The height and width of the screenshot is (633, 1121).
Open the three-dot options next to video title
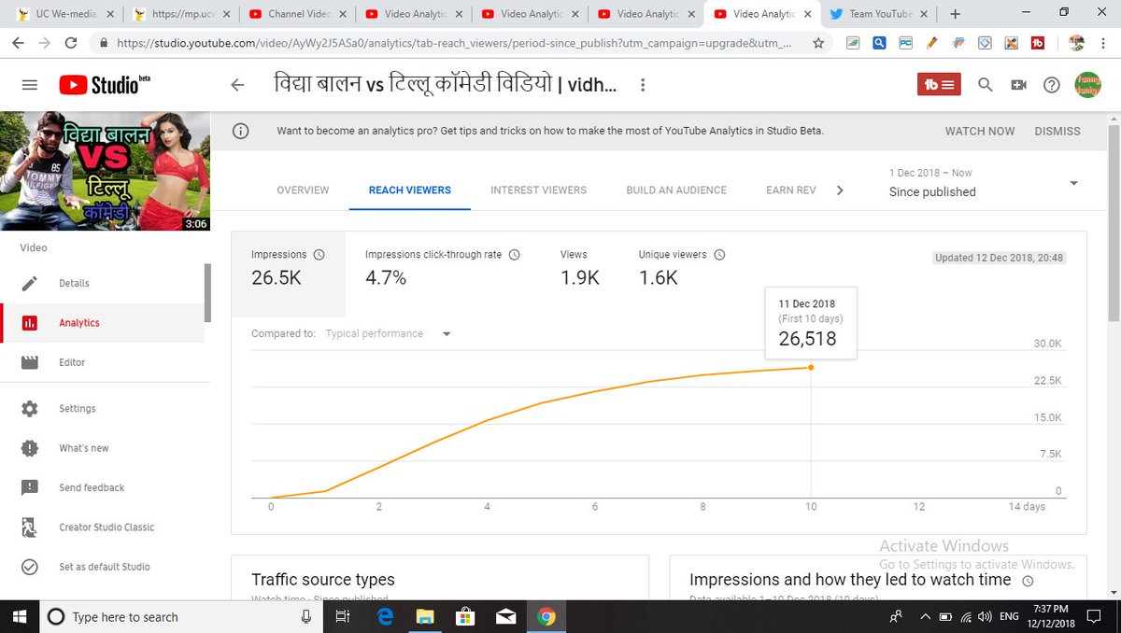642,85
